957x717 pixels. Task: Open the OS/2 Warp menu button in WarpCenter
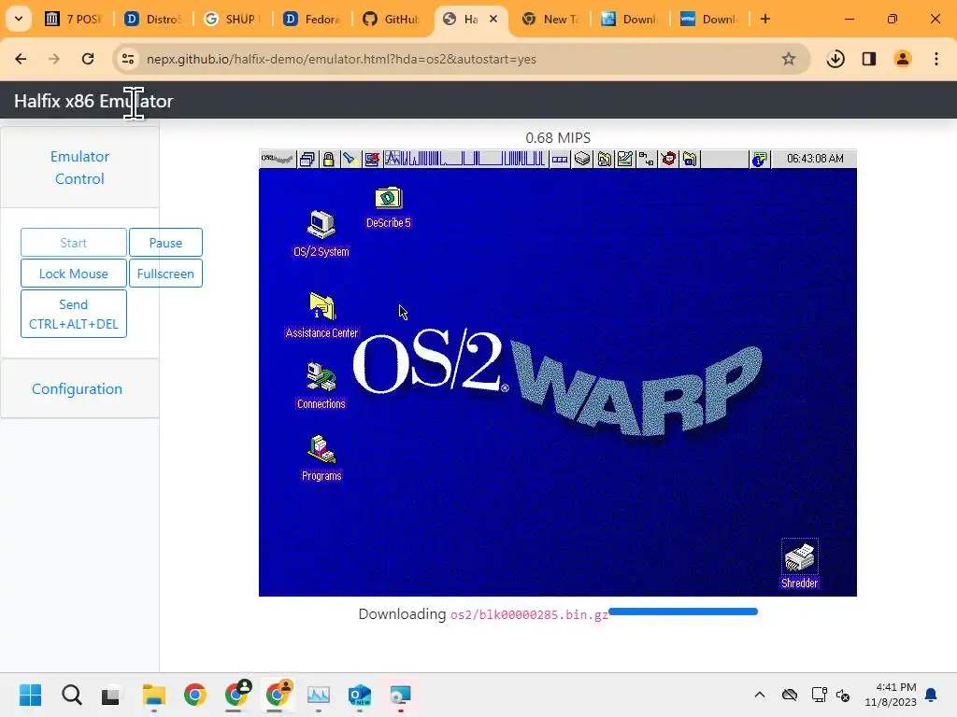[x=277, y=159]
